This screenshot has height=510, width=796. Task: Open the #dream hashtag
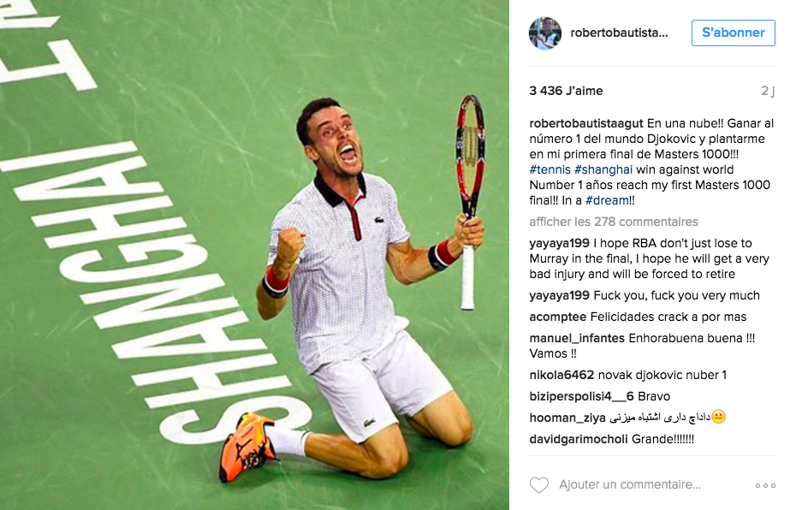(x=607, y=200)
